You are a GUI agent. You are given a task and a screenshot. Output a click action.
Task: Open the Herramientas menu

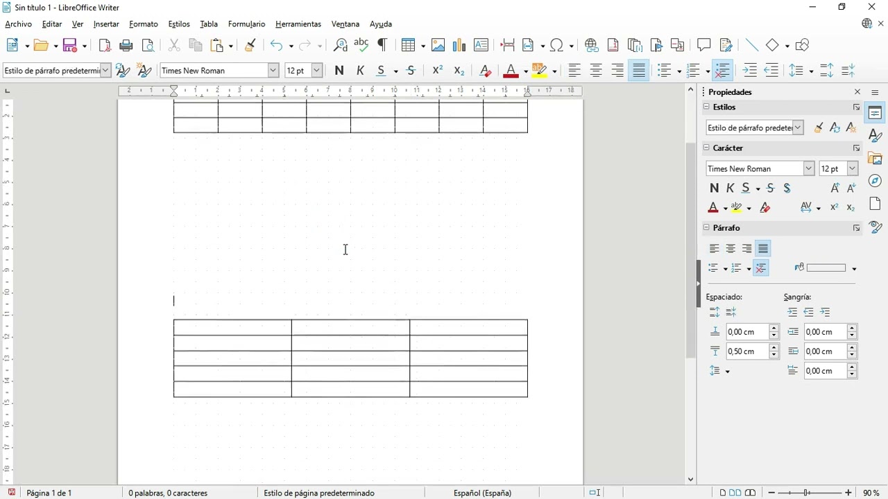(x=298, y=24)
